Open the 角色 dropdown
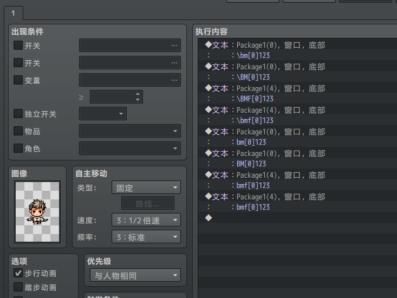This screenshot has height=298, width=397. pyautogui.click(x=130, y=148)
